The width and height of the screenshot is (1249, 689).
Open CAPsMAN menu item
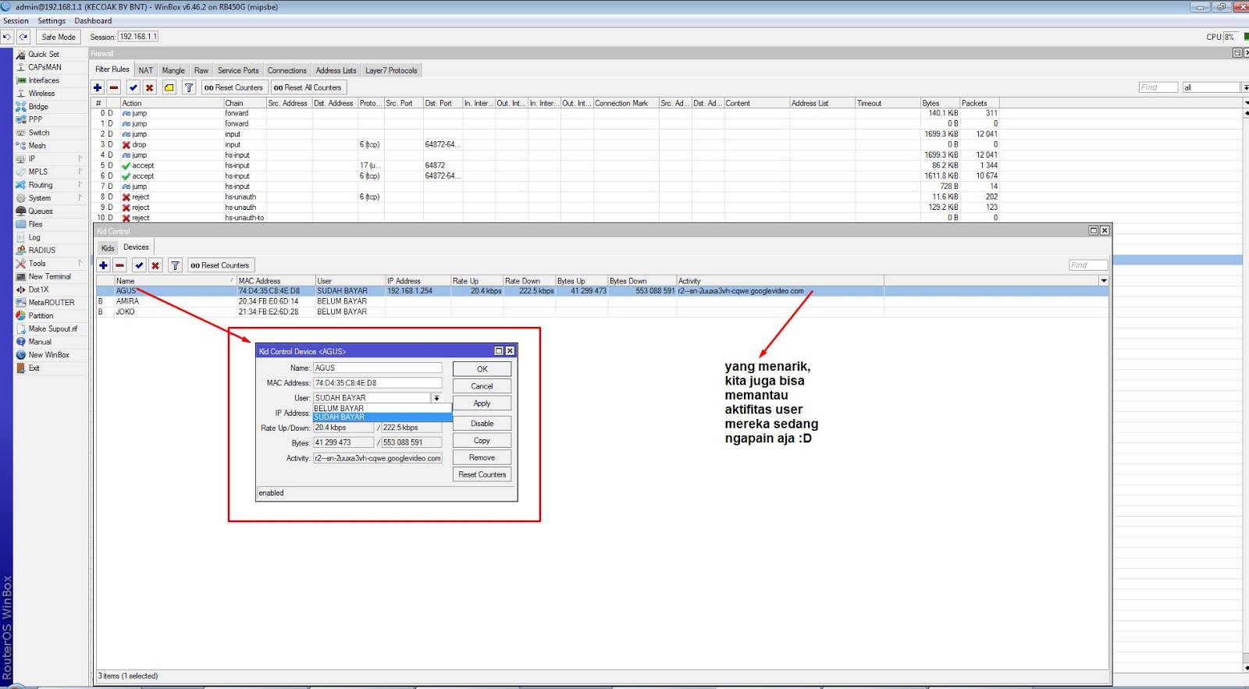tap(44, 67)
